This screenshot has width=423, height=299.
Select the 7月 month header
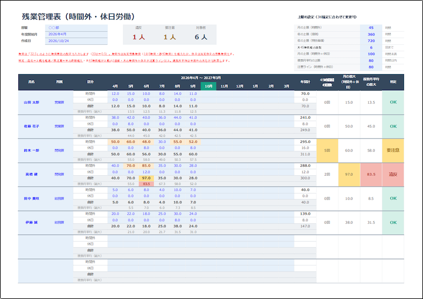click(x=162, y=86)
